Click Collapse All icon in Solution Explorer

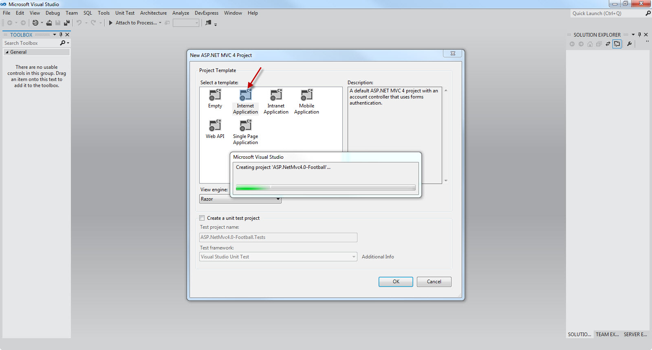[599, 44]
